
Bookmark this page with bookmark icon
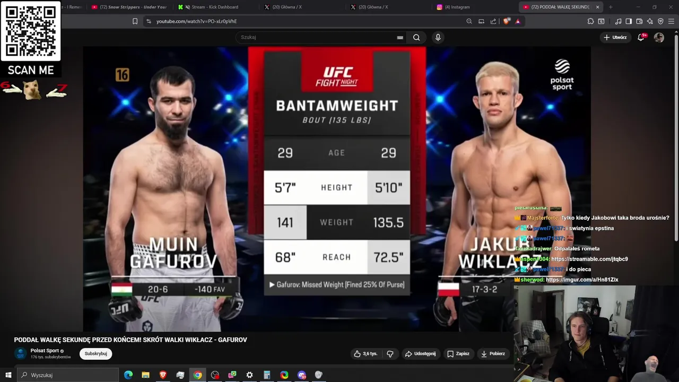coord(135,21)
